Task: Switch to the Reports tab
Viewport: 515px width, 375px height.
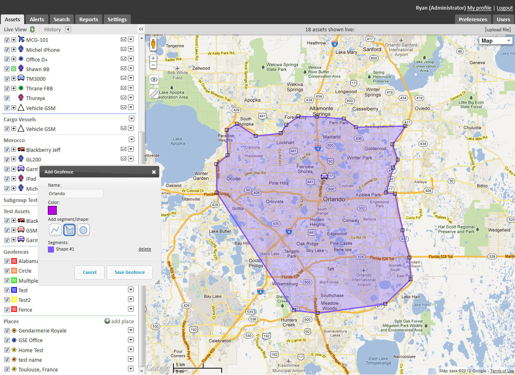Action: [x=88, y=19]
